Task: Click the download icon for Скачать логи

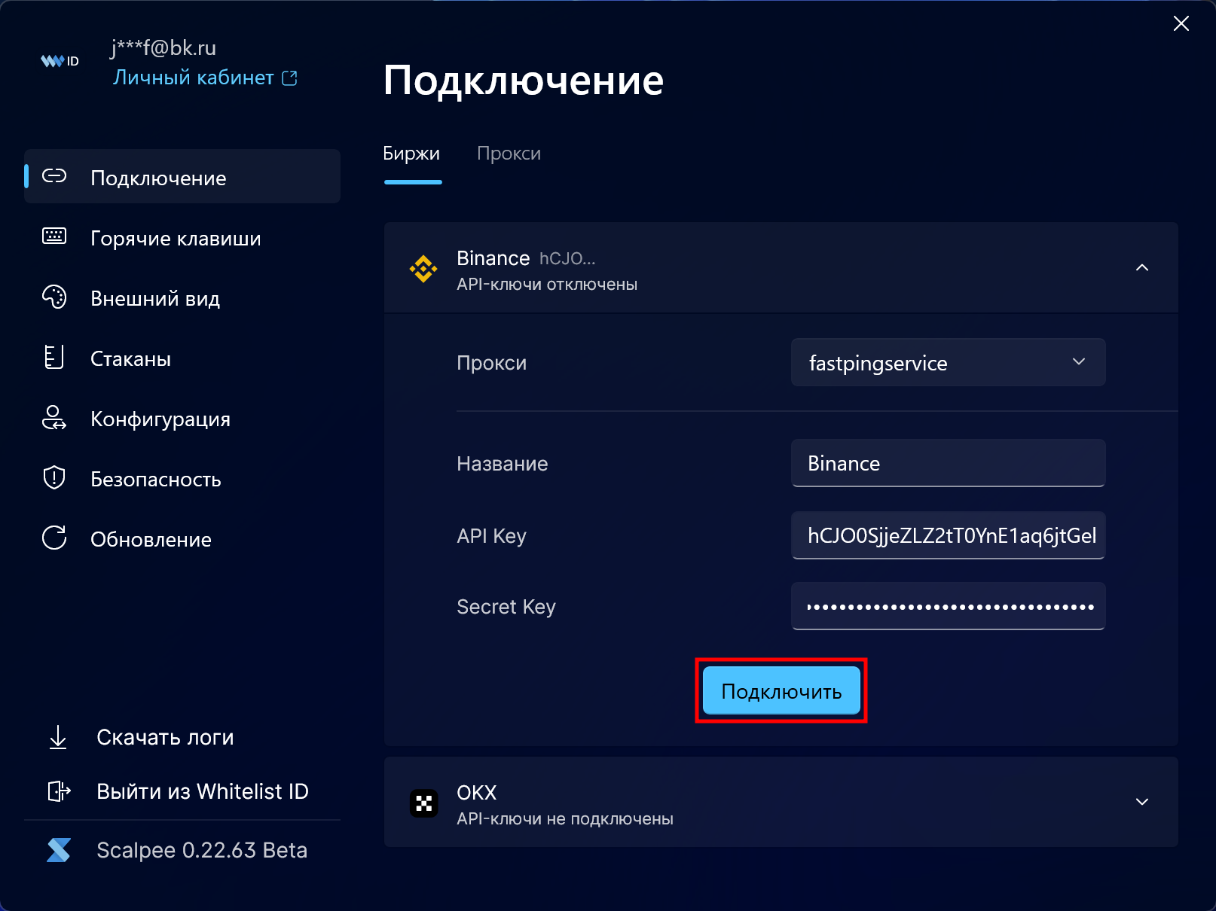Action: tap(58, 737)
